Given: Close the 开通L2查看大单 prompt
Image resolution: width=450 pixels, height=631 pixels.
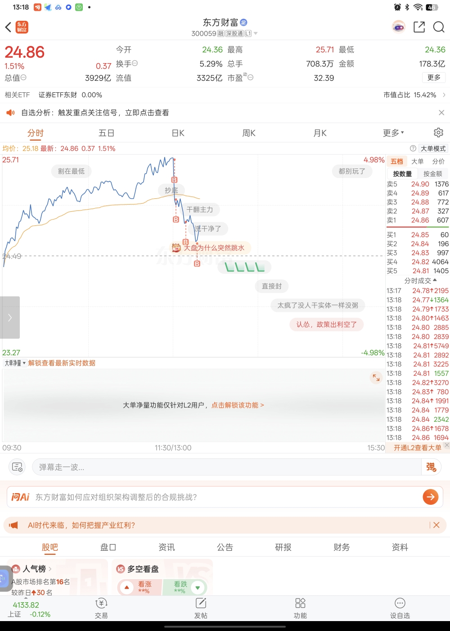Looking at the screenshot, I should click(446, 445).
